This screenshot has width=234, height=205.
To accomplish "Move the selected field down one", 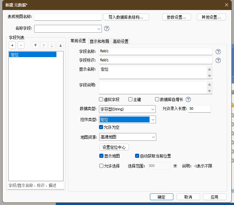I will point(52,46).
